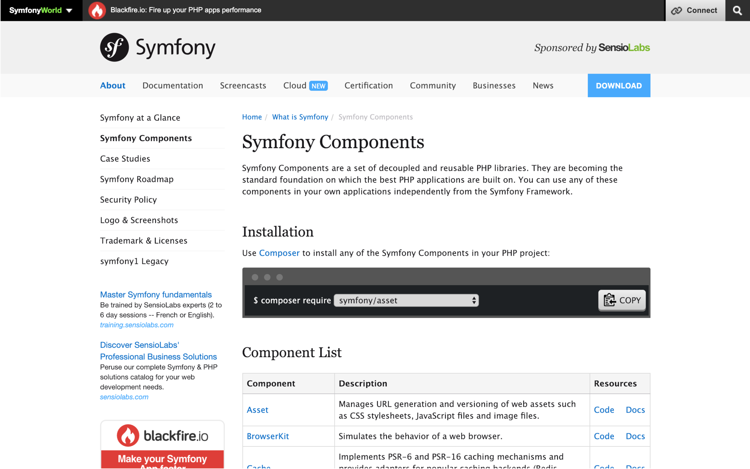Image resolution: width=750 pixels, height=469 pixels.
Task: Open the Symfony Roadmap sidebar item
Action: click(x=137, y=179)
